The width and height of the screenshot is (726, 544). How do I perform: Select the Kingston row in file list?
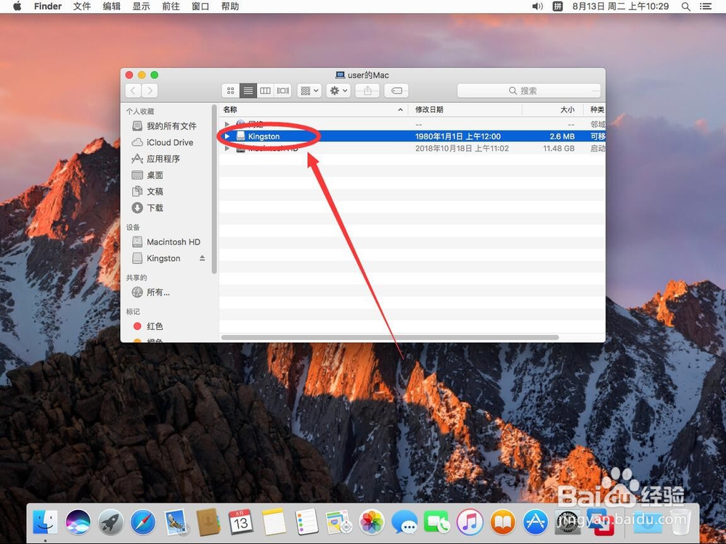click(x=412, y=136)
